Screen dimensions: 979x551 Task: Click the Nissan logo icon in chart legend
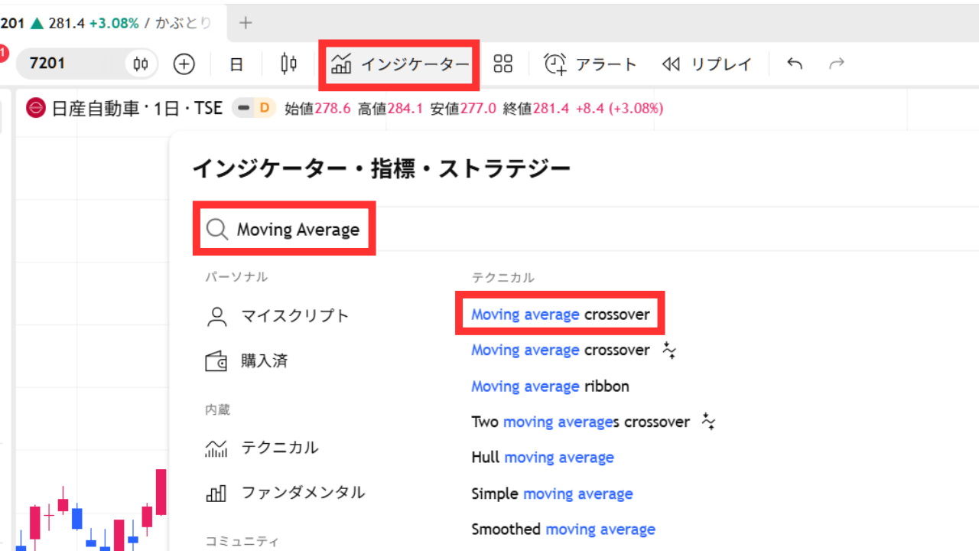[36, 108]
